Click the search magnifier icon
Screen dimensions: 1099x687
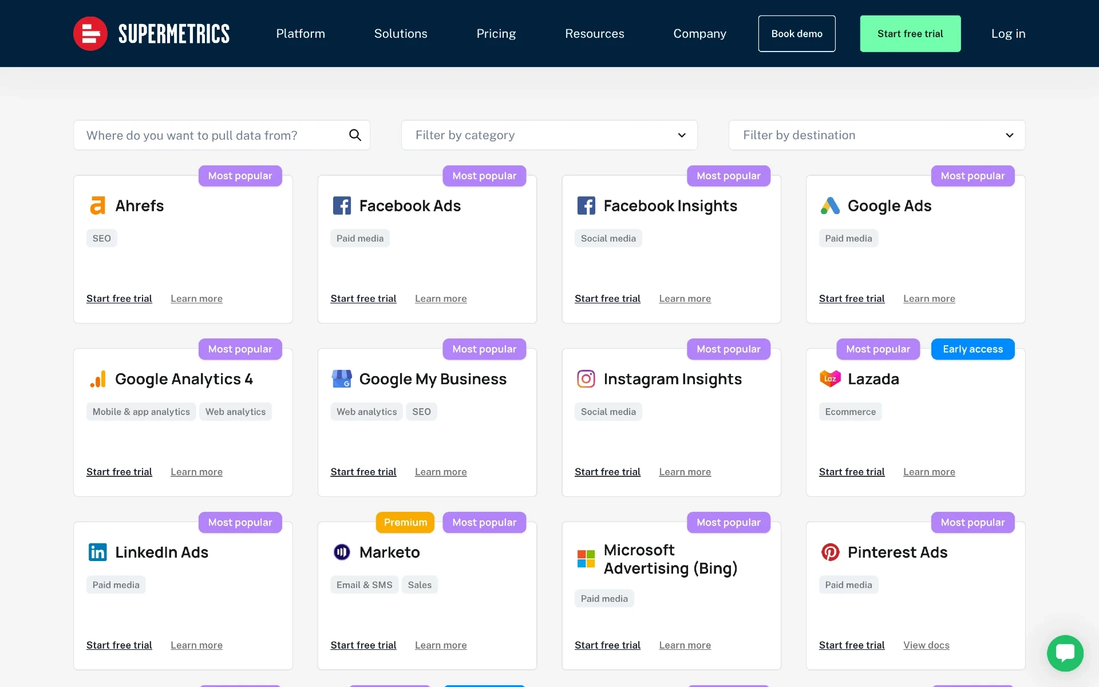[x=355, y=135]
